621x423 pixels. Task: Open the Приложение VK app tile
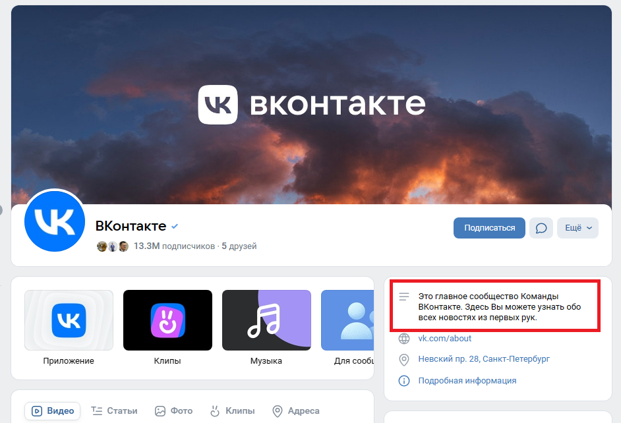(69, 320)
